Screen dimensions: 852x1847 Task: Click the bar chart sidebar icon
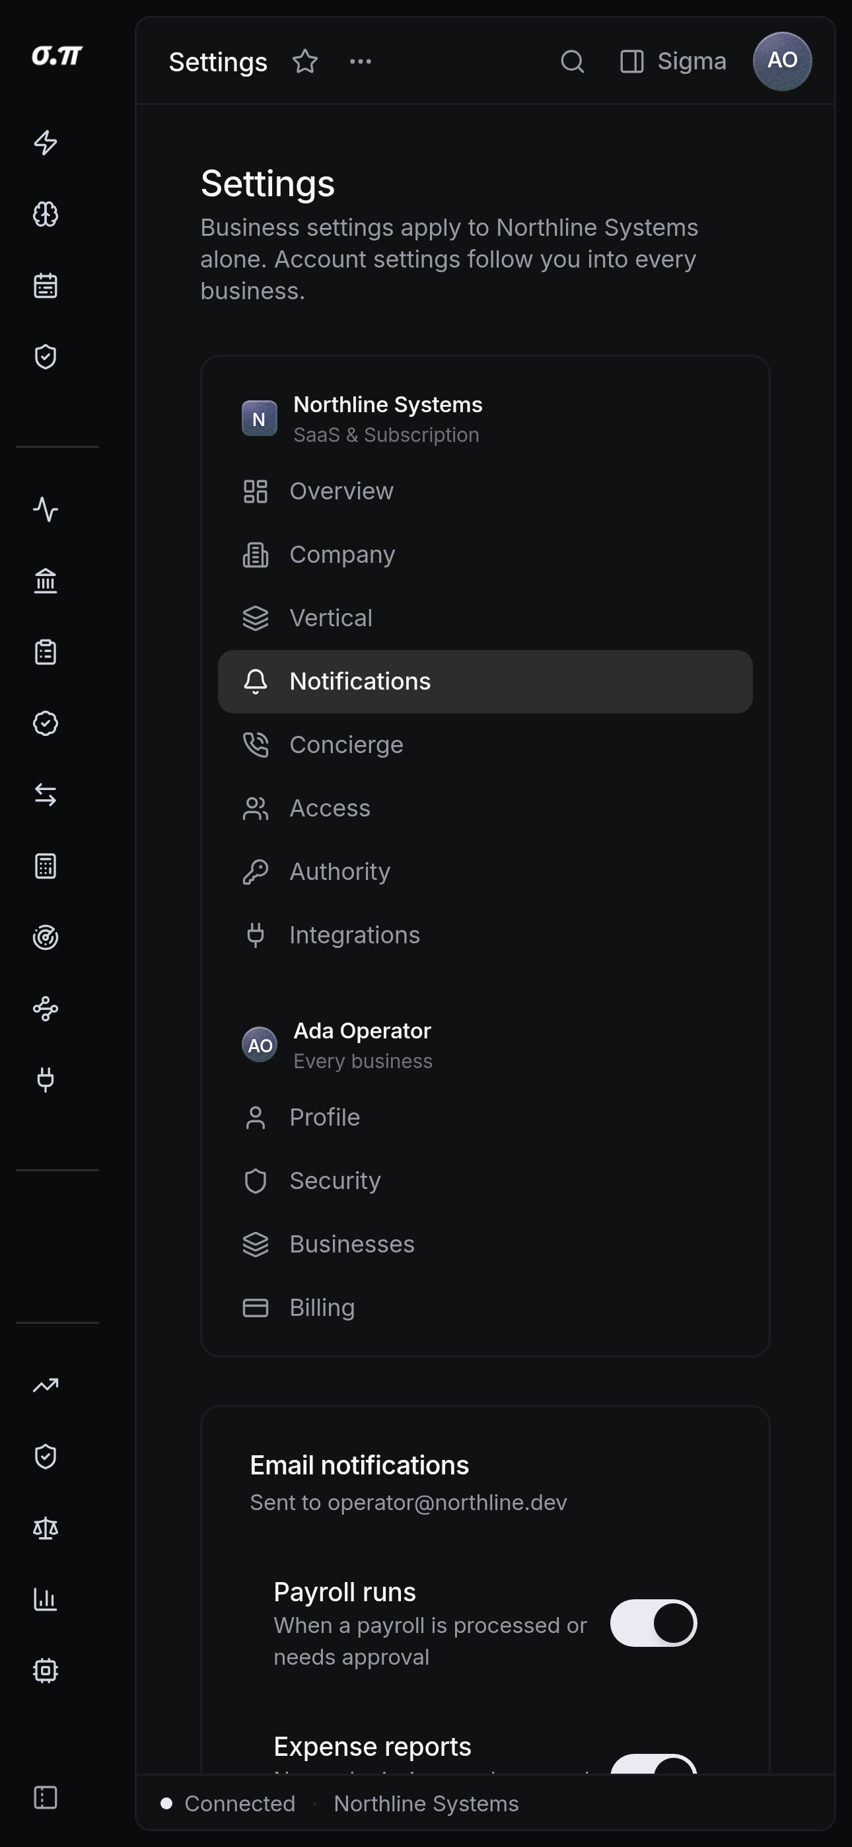tap(45, 1600)
